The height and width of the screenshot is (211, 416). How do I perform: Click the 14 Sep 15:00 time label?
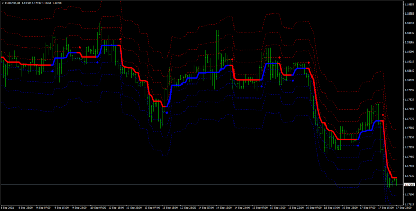click(224, 208)
